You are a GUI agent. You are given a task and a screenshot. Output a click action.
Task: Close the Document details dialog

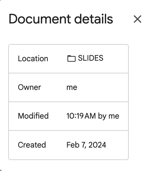coord(138,19)
